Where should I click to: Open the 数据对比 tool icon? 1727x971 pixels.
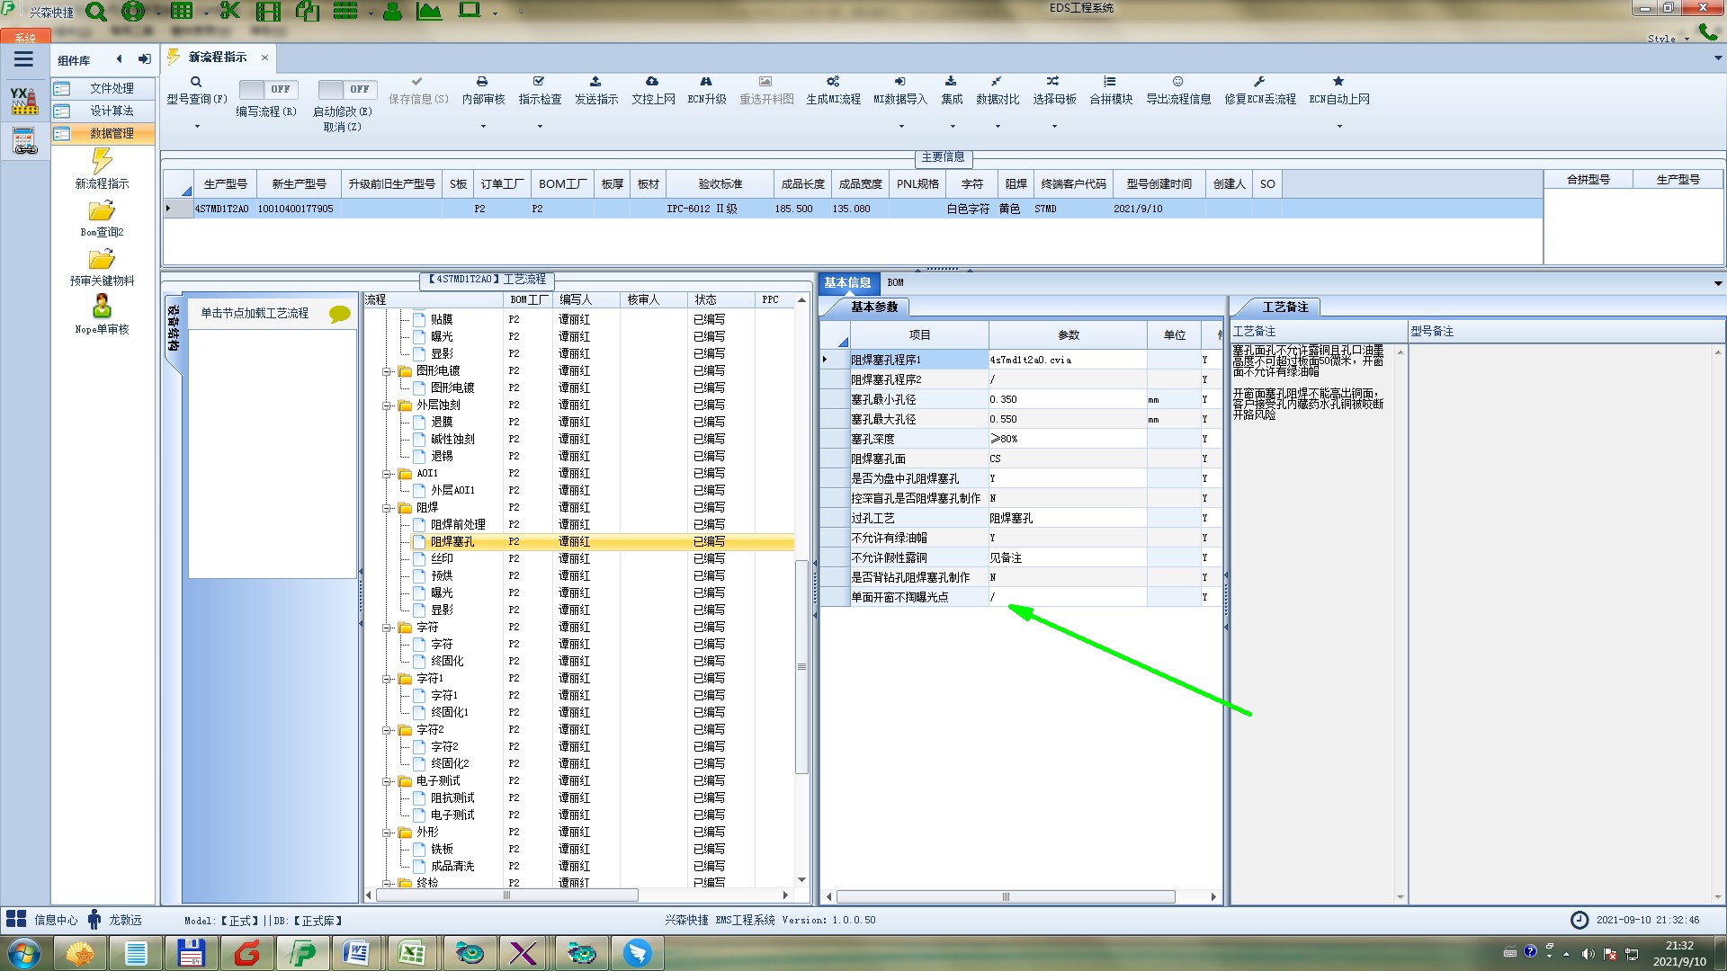997,82
